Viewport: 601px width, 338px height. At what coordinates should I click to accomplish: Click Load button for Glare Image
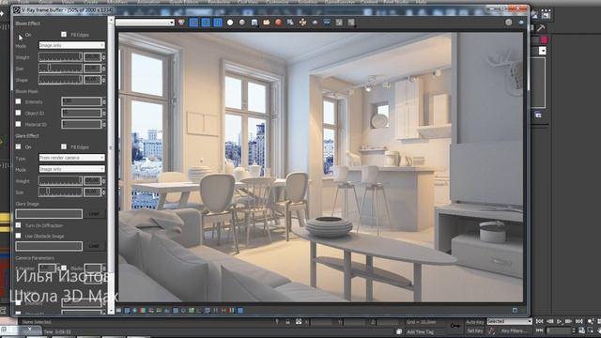[94, 213]
